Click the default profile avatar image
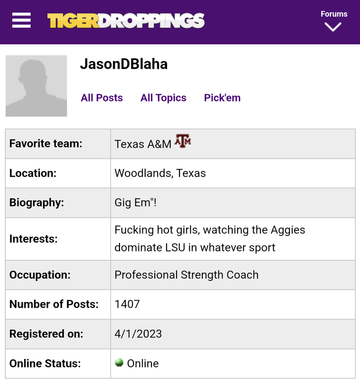 point(36,86)
